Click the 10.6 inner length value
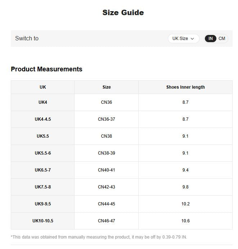 185,221
